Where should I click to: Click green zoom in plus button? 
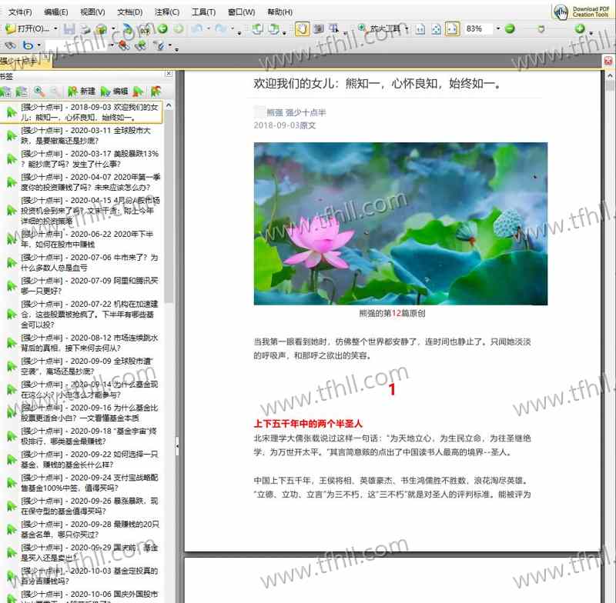click(x=580, y=29)
